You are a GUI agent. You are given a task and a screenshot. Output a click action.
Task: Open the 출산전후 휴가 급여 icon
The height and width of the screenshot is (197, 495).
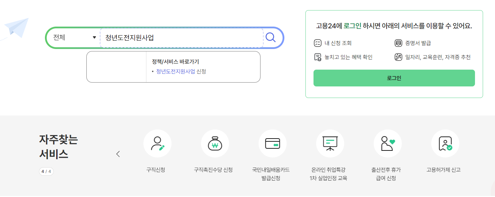tap(388, 143)
